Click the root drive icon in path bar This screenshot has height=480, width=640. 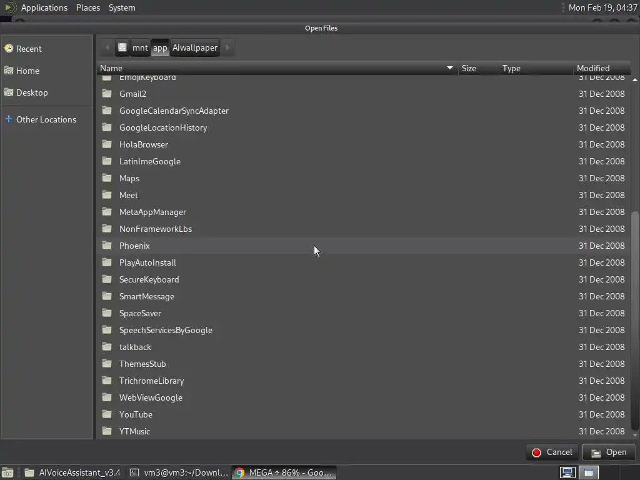[122, 47]
